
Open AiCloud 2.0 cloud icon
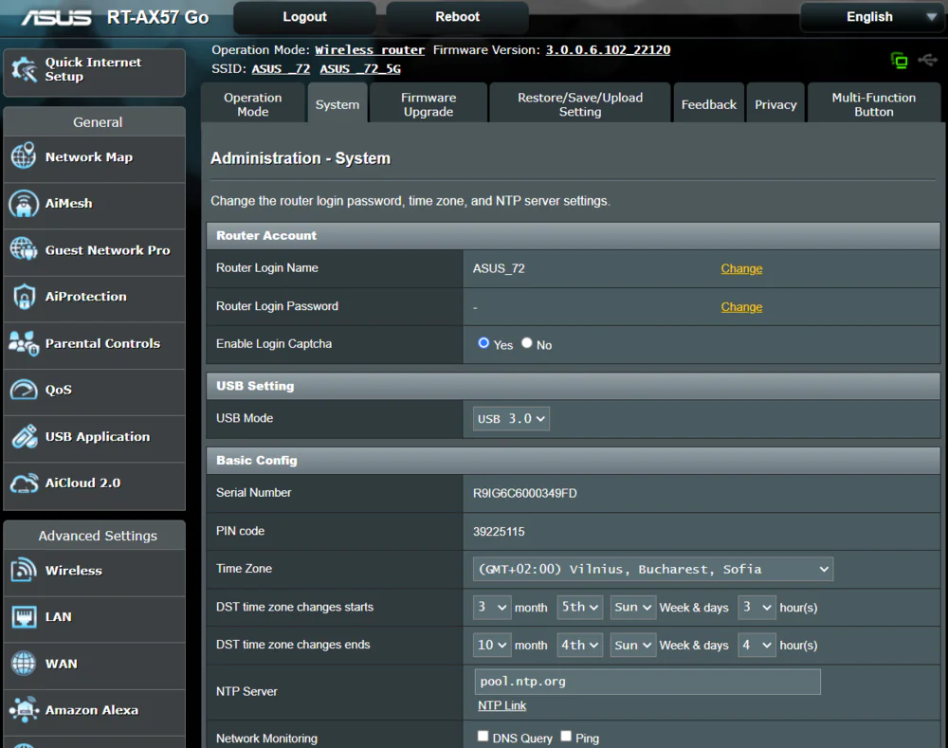pyautogui.click(x=24, y=483)
